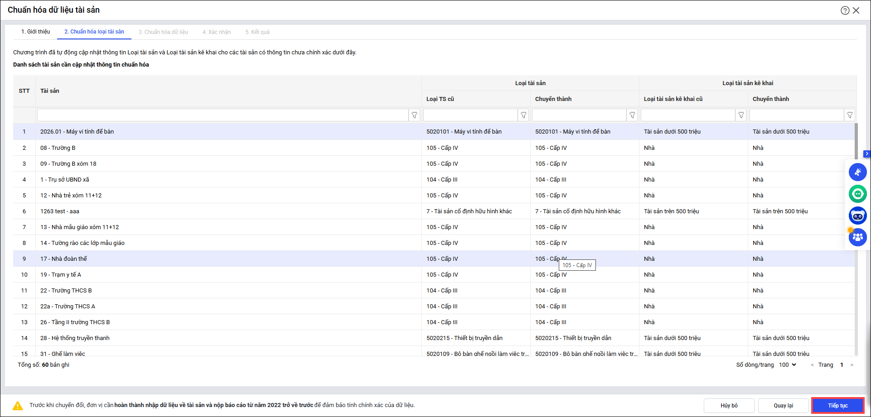Open the community group icon
This screenshot has height=417, width=871.
(x=857, y=237)
